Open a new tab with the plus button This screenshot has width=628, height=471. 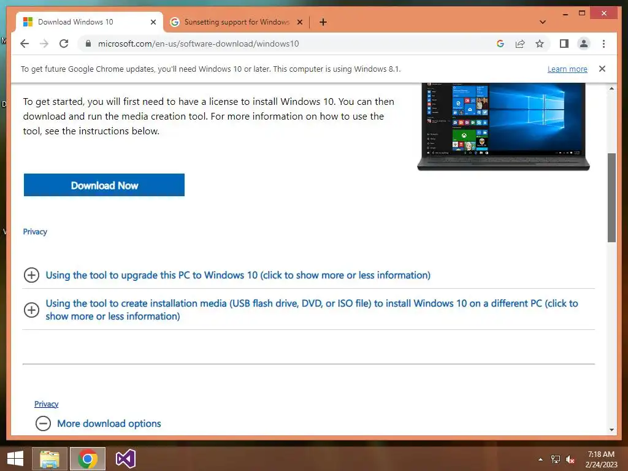323,22
